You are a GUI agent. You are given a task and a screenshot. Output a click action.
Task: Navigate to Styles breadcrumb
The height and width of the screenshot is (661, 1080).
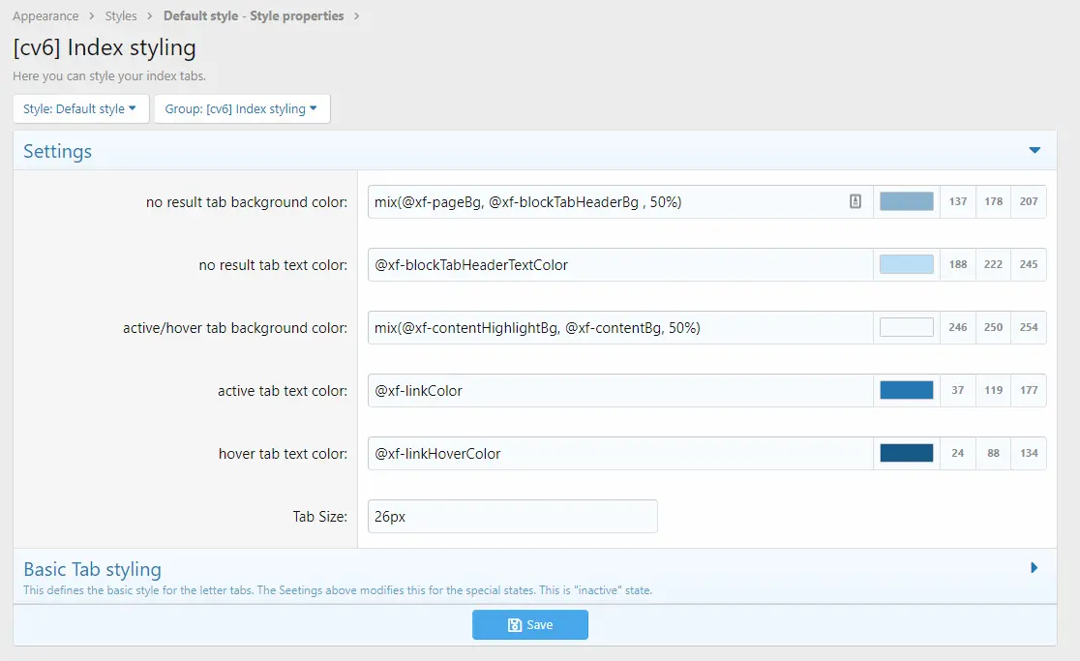tap(121, 16)
